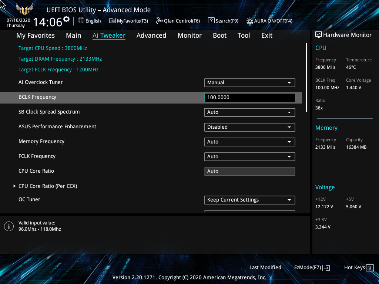379x284 pixels.
Task: Select the FCLK Frequency label
Action: (x=37, y=156)
